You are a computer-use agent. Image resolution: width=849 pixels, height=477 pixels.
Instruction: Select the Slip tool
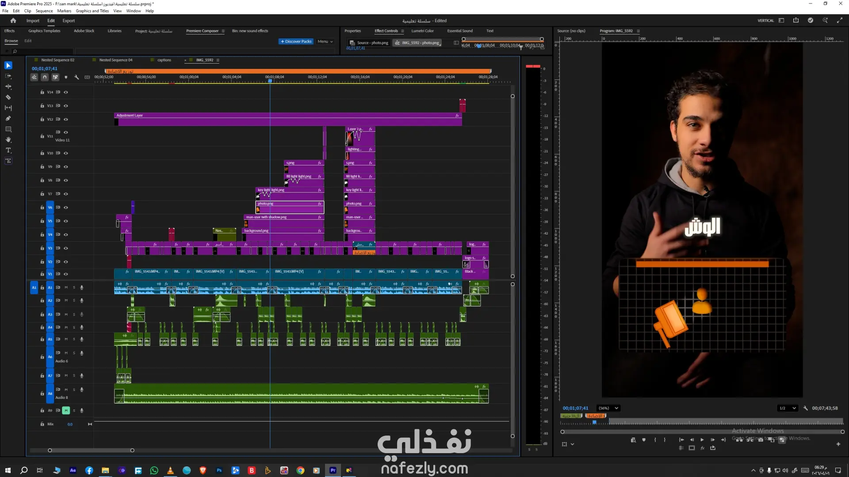(8, 108)
